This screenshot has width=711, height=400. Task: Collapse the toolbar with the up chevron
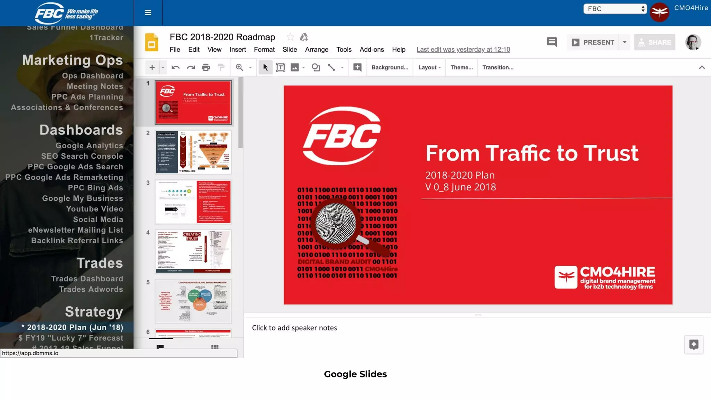click(702, 67)
